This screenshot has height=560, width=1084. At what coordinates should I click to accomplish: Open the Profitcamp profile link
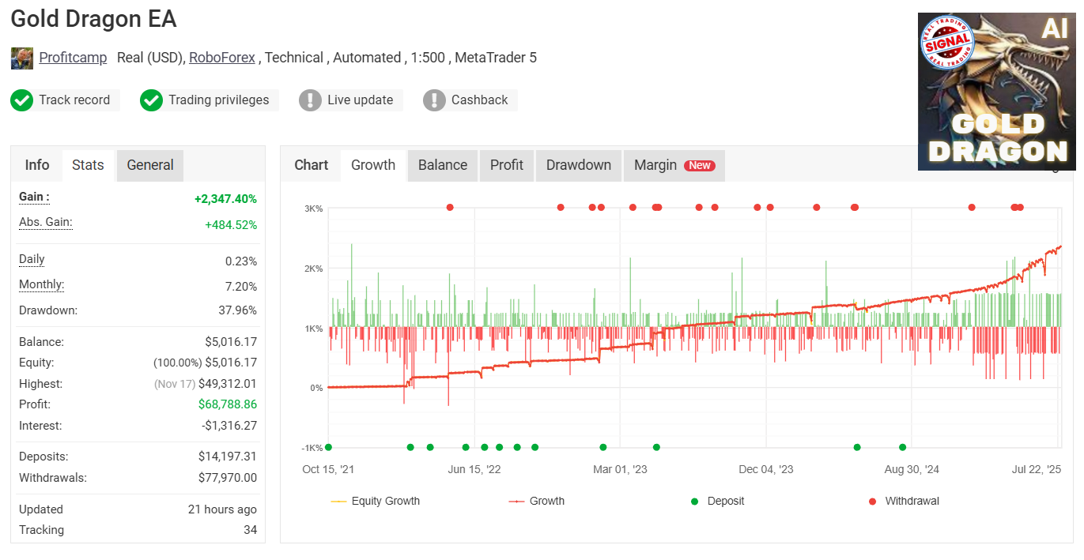(x=73, y=58)
